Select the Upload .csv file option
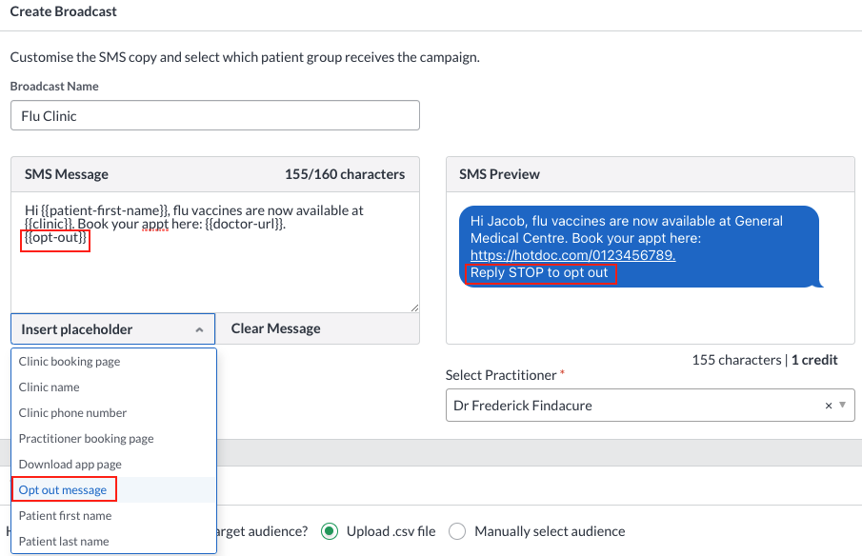The height and width of the screenshot is (556, 862). click(331, 531)
